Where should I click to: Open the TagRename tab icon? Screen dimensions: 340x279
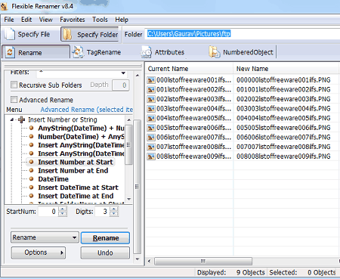point(78,52)
